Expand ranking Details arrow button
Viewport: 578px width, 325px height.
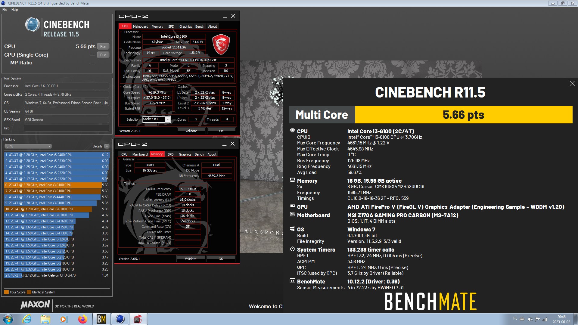point(107,146)
